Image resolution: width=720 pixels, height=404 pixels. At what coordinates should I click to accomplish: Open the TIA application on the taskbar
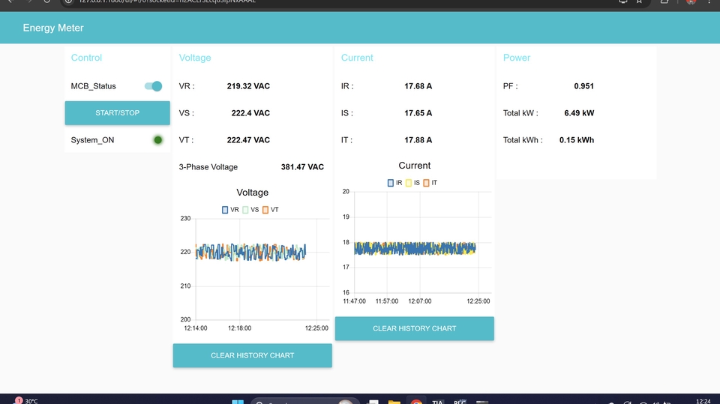(437, 402)
